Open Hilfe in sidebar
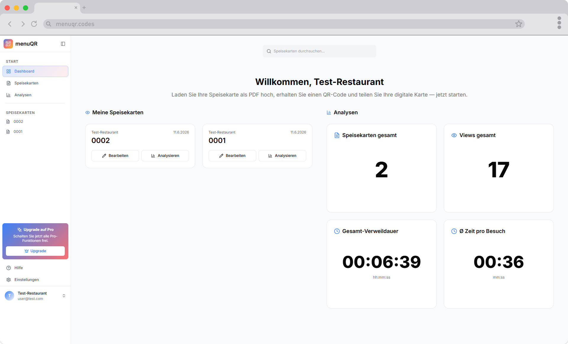The height and width of the screenshot is (344, 568). click(x=35, y=268)
